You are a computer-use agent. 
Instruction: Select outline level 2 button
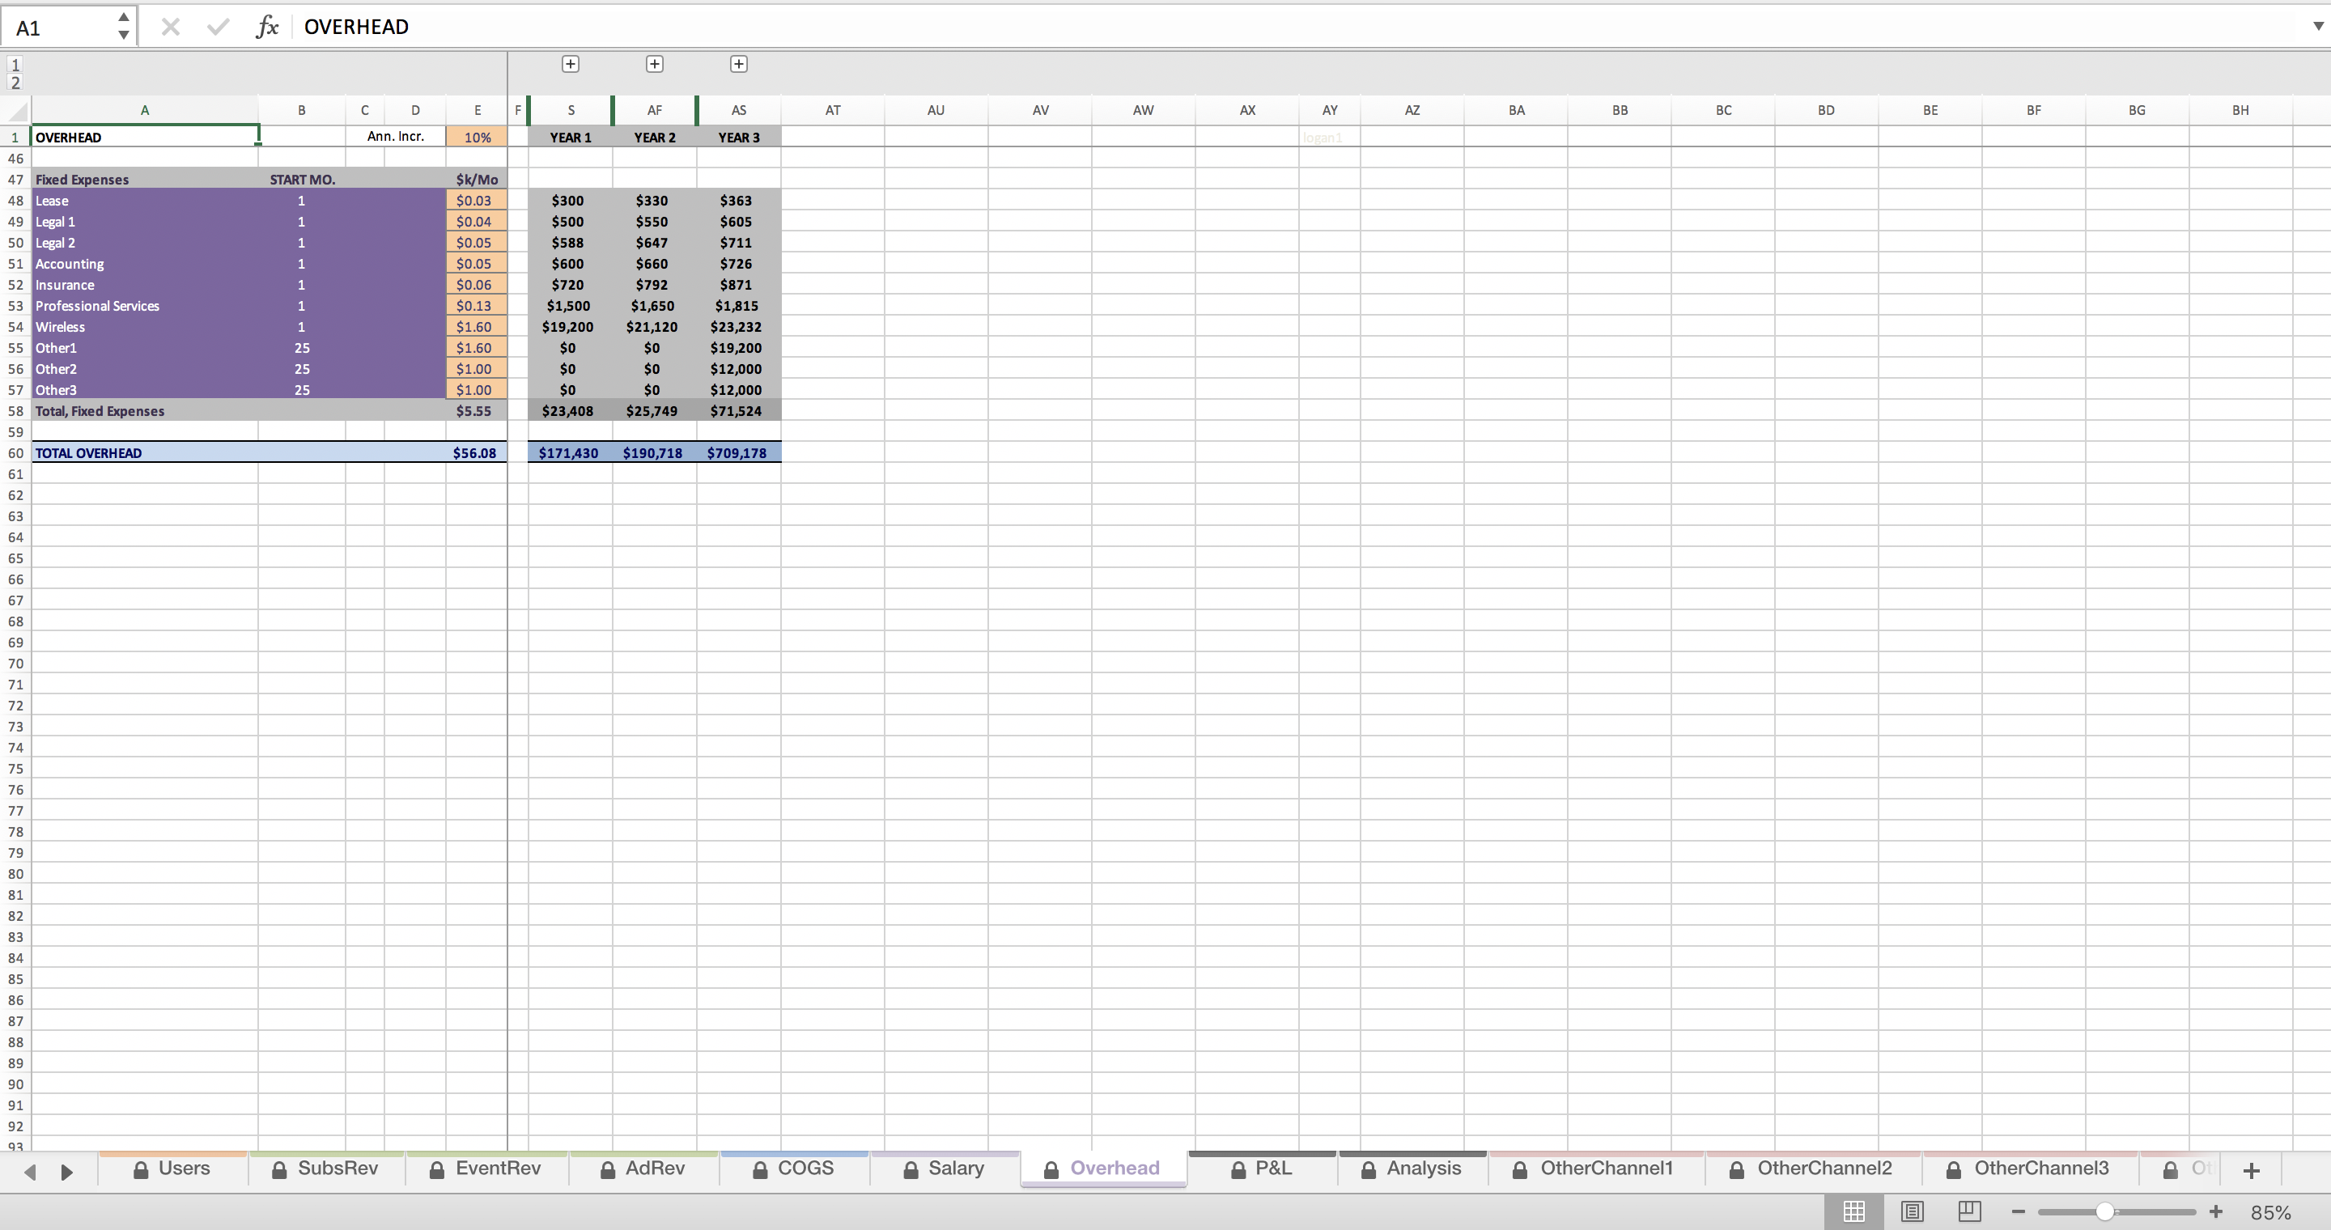point(15,83)
